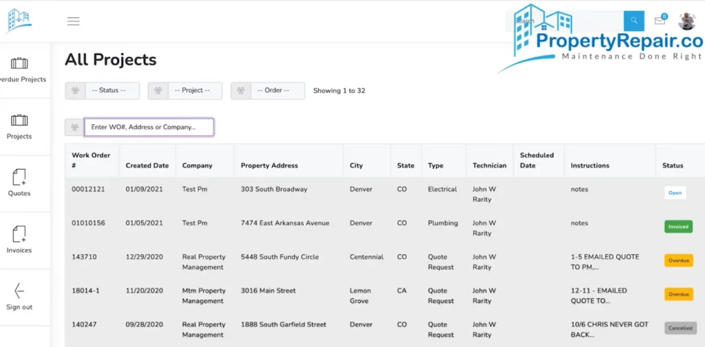
Task: Click the Open status badge for work order 00012121
Action: pos(675,193)
